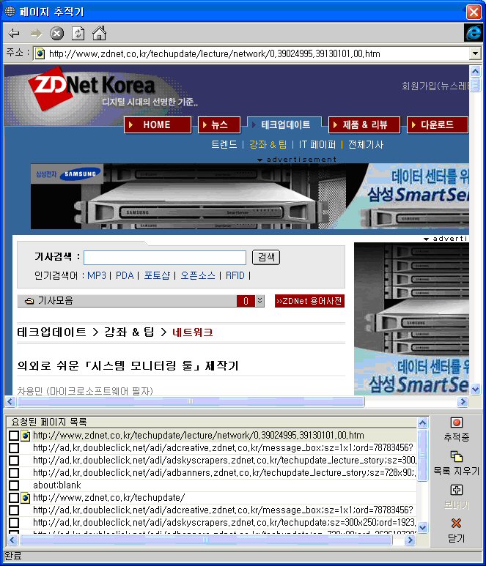Go to Home with the house icon

[99, 34]
